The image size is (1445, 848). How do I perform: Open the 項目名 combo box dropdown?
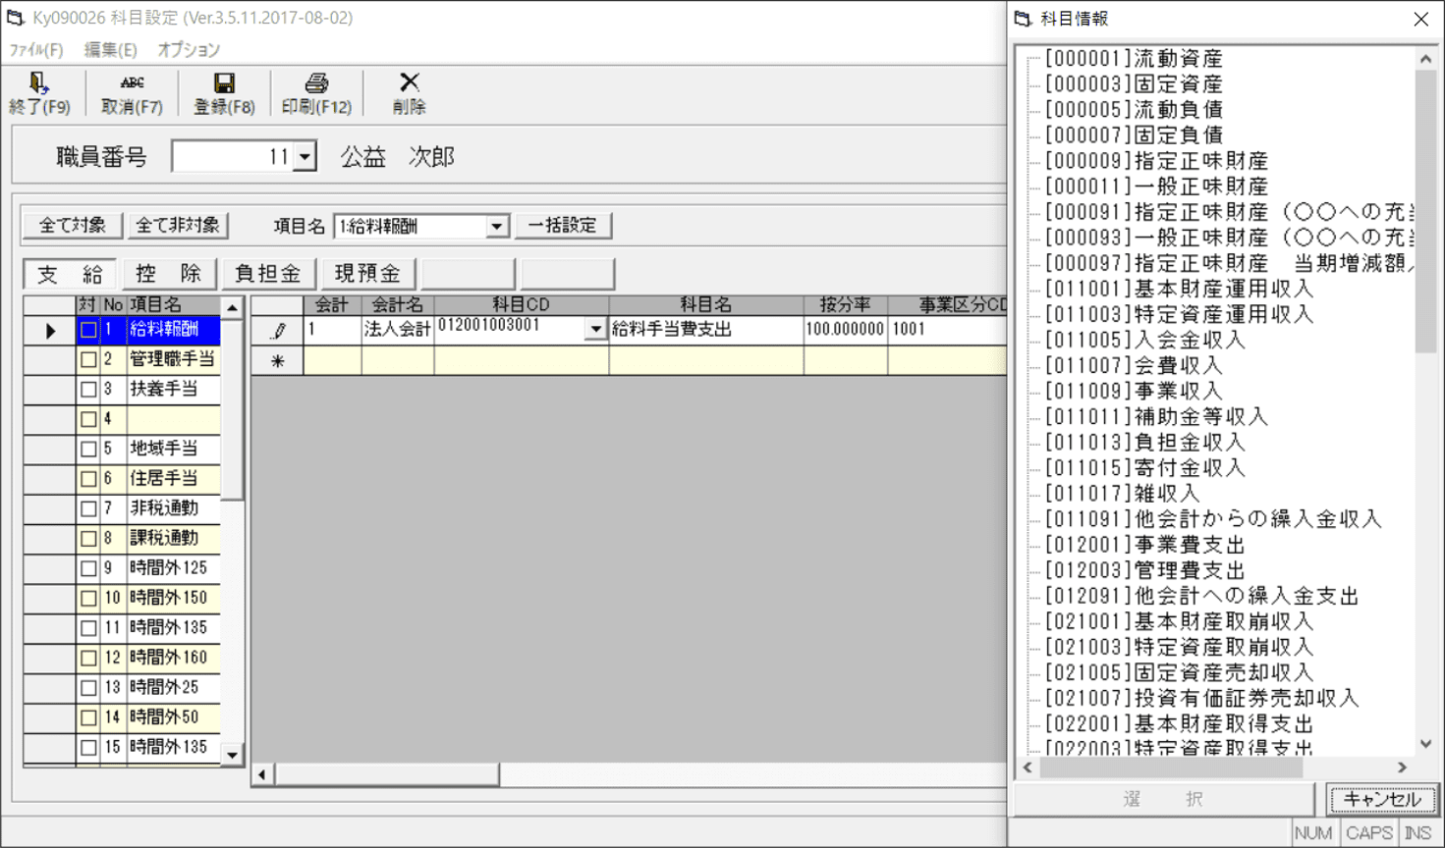tap(497, 227)
